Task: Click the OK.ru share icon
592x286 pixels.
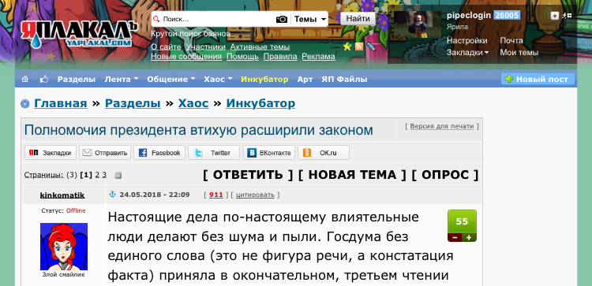Action: [x=307, y=153]
